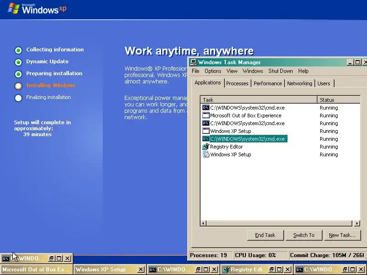Screen dimensions: 367x275
Task: Click the Task Manager title bar icon
Action: (x=193, y=62)
